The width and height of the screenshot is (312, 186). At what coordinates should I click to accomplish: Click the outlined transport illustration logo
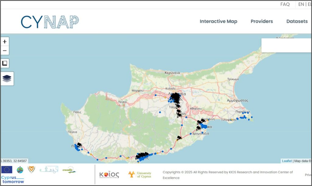coord(49,170)
